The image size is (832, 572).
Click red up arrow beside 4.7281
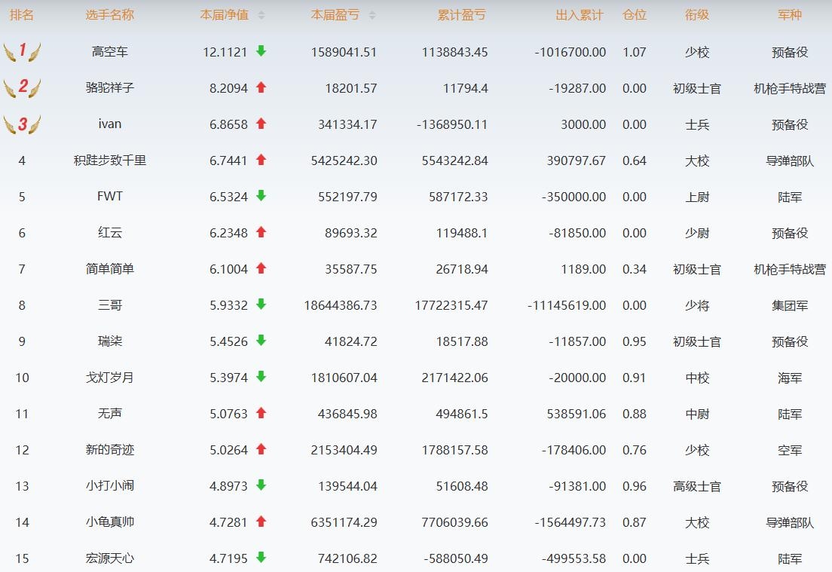262,522
